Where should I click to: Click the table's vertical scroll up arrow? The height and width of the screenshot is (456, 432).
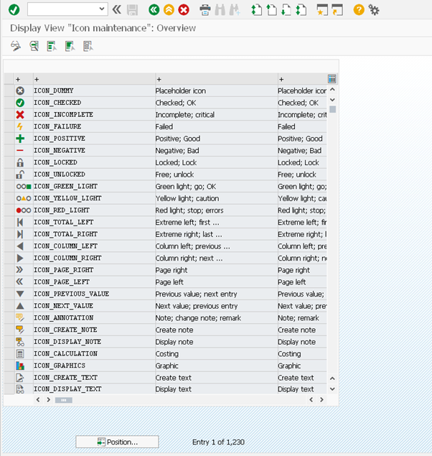click(x=332, y=90)
